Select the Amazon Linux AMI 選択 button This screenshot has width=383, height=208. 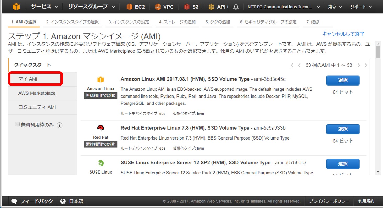343,80
